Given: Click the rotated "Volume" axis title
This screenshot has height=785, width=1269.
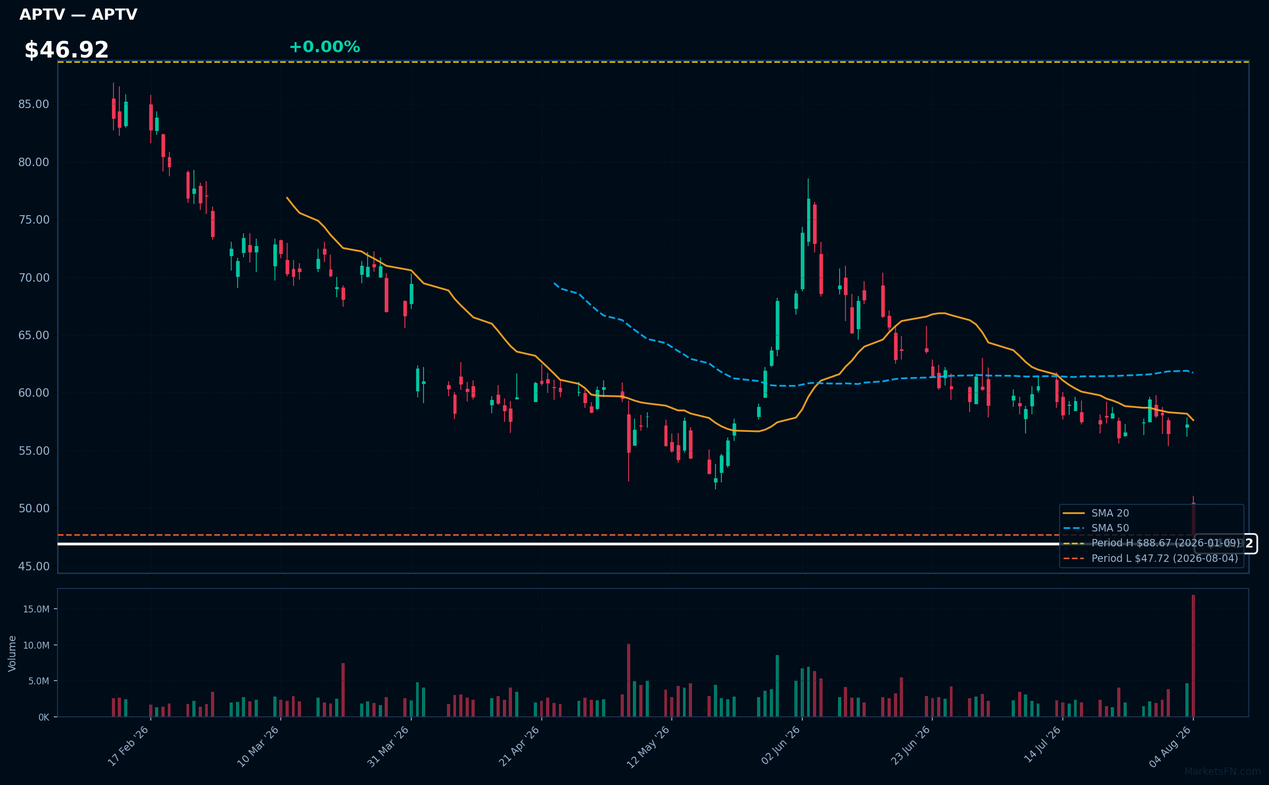Looking at the screenshot, I should point(12,653).
